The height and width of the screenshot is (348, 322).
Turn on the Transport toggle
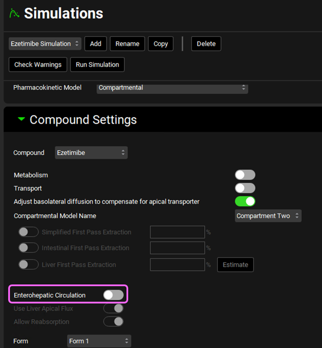point(245,188)
